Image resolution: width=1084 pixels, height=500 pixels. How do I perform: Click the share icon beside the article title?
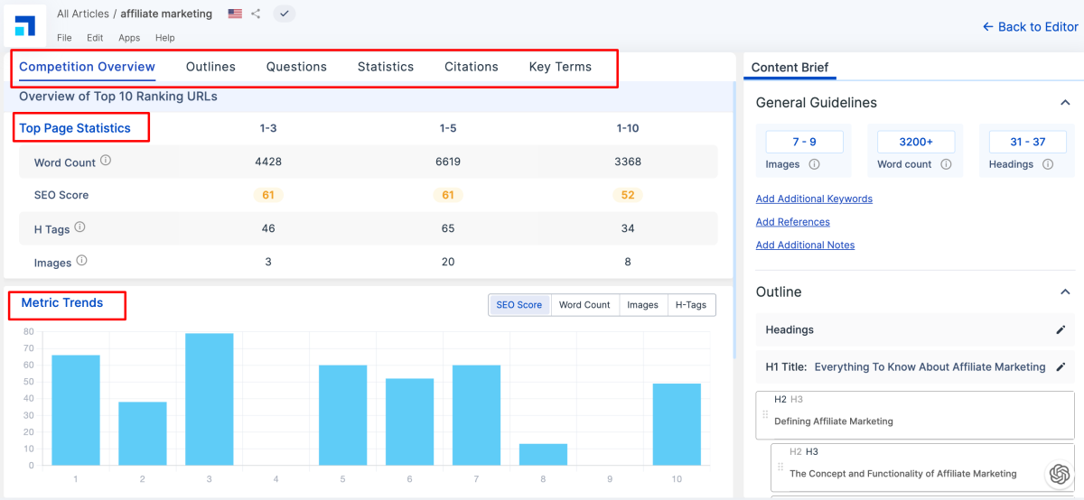point(257,14)
